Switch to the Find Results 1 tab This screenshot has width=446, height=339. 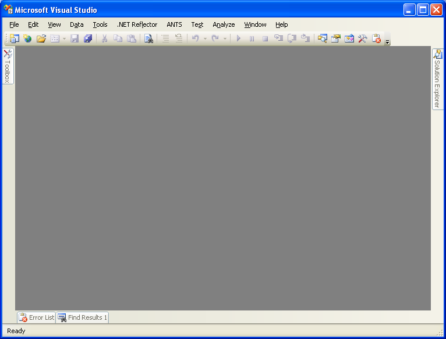pos(82,317)
